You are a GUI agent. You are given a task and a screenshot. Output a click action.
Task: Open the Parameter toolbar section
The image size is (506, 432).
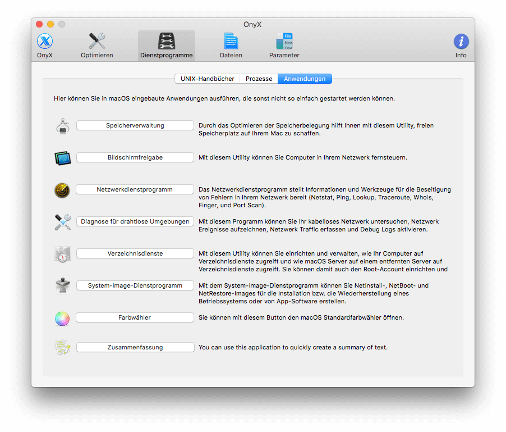[x=284, y=46]
